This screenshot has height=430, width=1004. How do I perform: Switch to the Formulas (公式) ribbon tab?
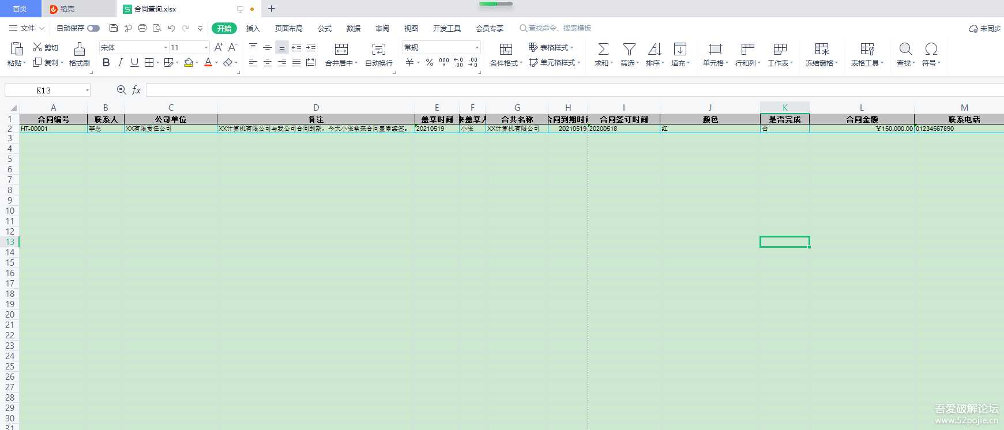coord(325,28)
